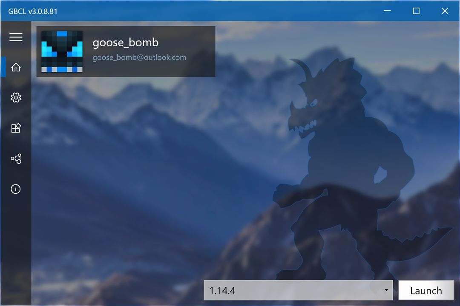The width and height of the screenshot is (460, 306).
Task: Click the goose_bomb skin avatar
Action: click(62, 51)
